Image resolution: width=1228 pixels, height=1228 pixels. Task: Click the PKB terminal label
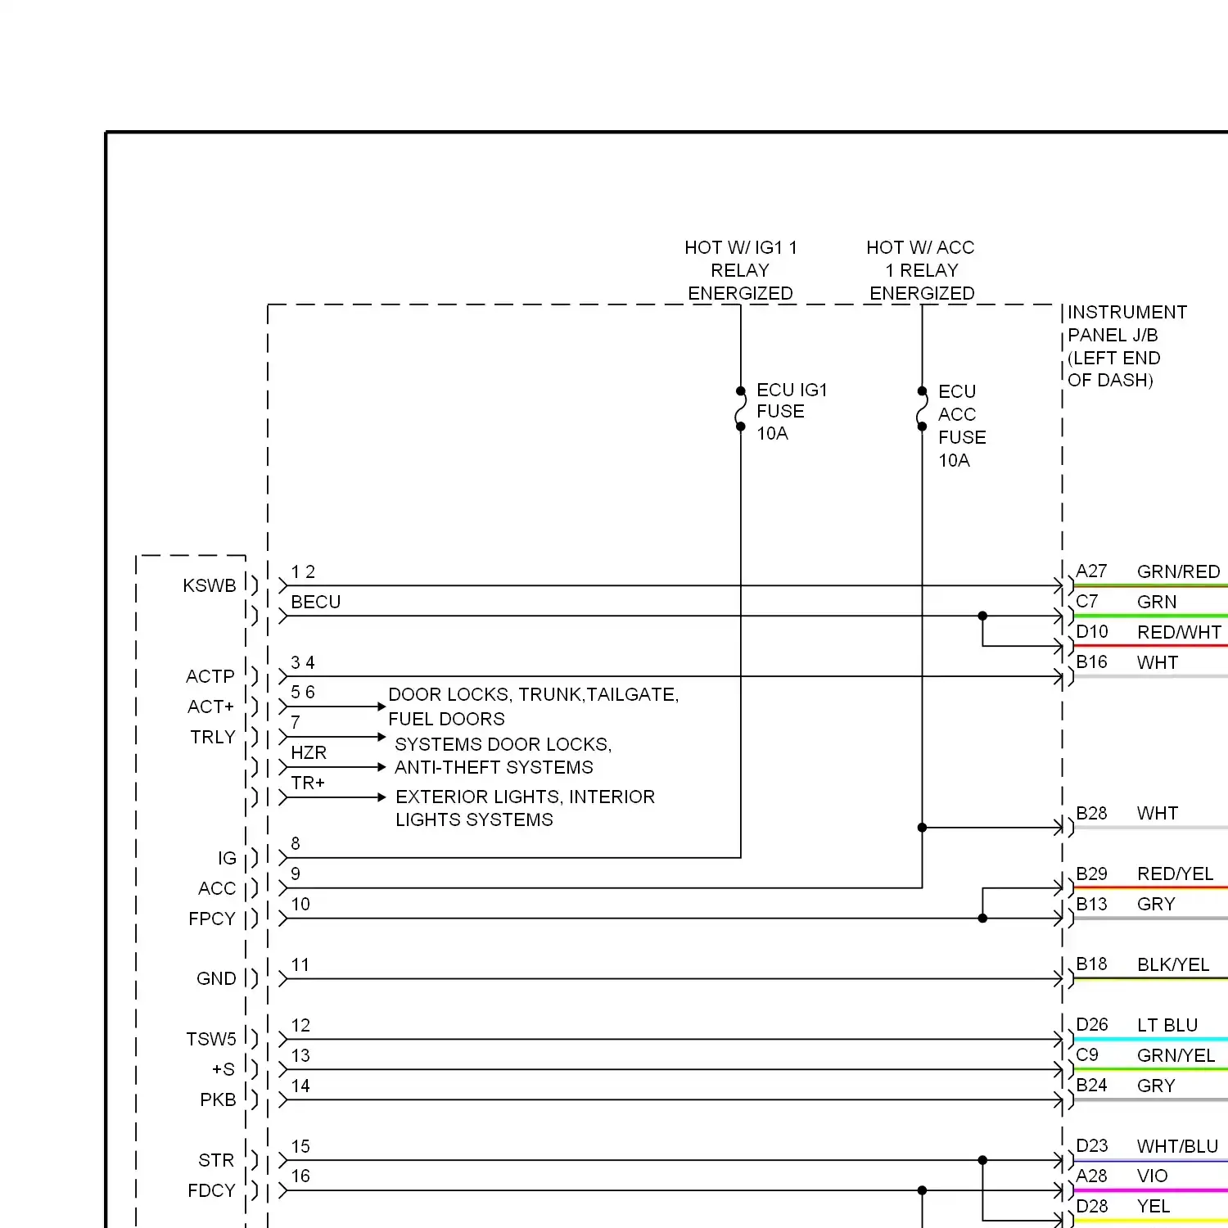(x=218, y=1099)
